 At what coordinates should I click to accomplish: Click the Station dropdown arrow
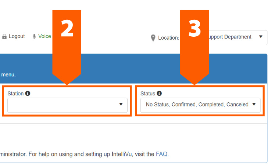(x=121, y=105)
